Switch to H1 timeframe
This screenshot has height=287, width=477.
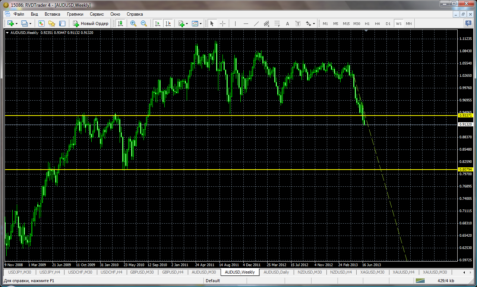point(367,23)
